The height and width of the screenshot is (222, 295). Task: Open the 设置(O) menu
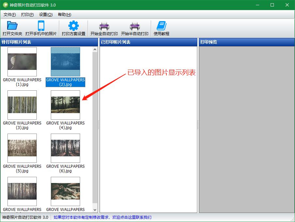tap(46, 15)
